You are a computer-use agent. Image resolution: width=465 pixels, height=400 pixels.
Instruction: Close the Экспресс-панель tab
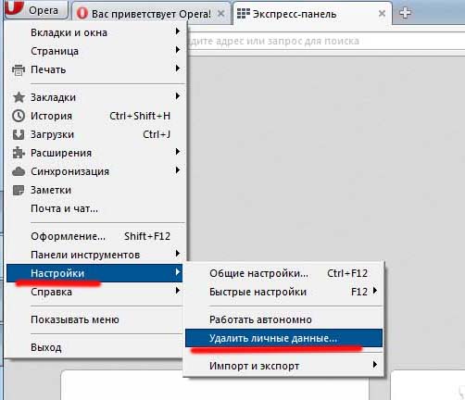(x=382, y=13)
